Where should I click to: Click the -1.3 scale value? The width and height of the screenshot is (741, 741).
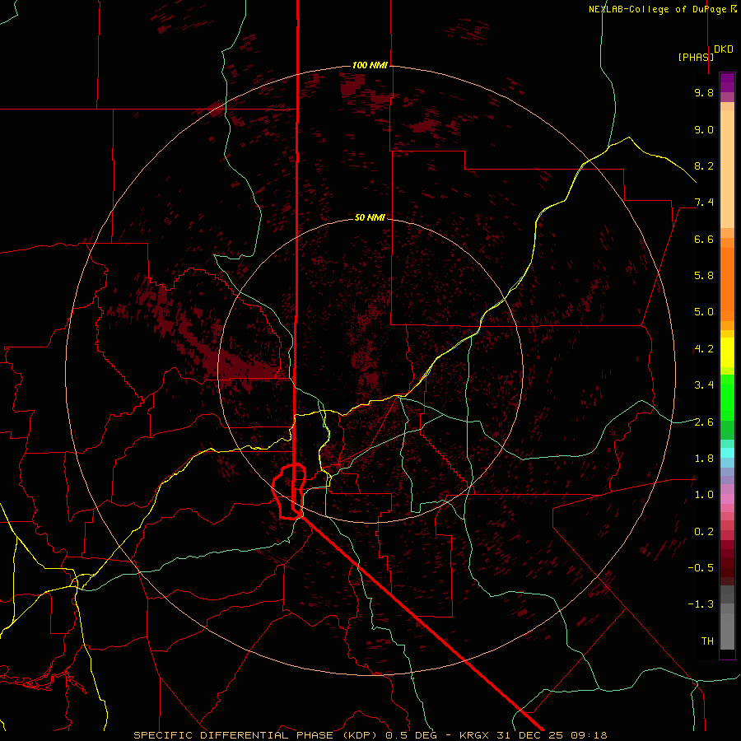tap(701, 604)
